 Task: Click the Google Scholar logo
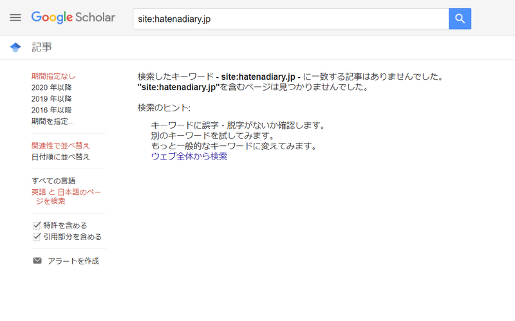click(x=73, y=17)
